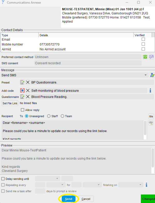Viewport: 155px width, 203px height.
Task: Tick Send me a task after checkbox
Action: tap(3, 191)
